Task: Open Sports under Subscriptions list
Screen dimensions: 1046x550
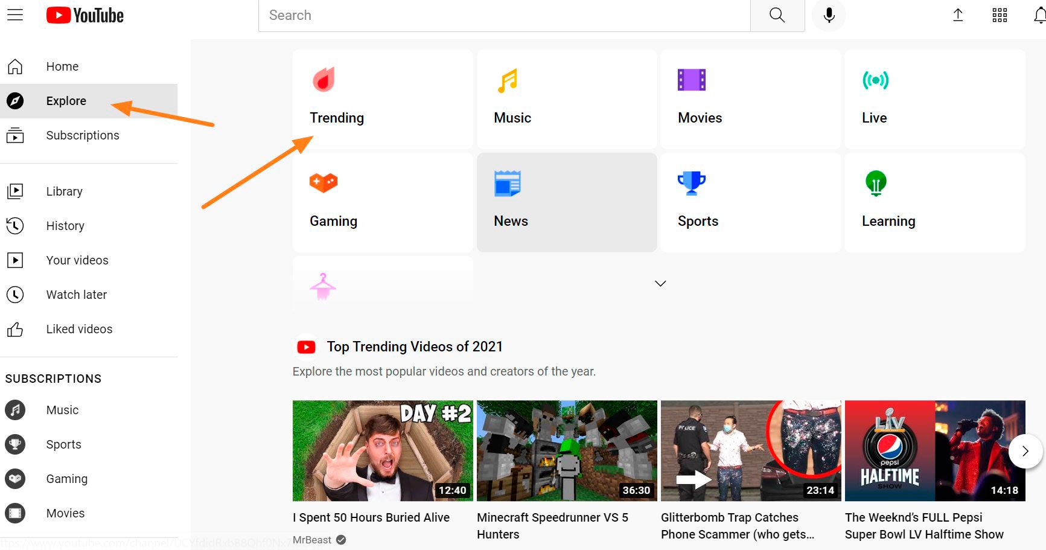Action: click(63, 444)
